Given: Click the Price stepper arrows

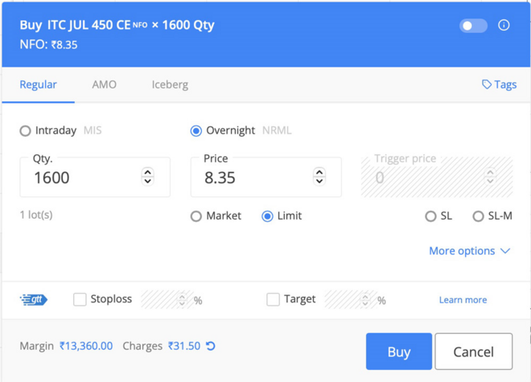Looking at the screenshot, I should tap(319, 176).
